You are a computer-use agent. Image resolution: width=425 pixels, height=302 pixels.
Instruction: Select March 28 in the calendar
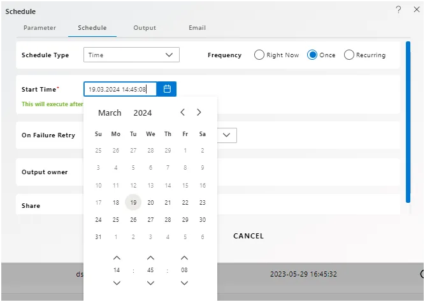[x=168, y=220]
